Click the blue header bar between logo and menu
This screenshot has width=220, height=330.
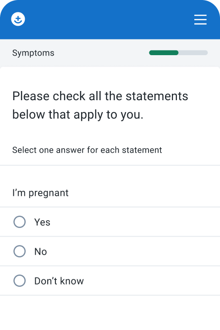(109, 19)
